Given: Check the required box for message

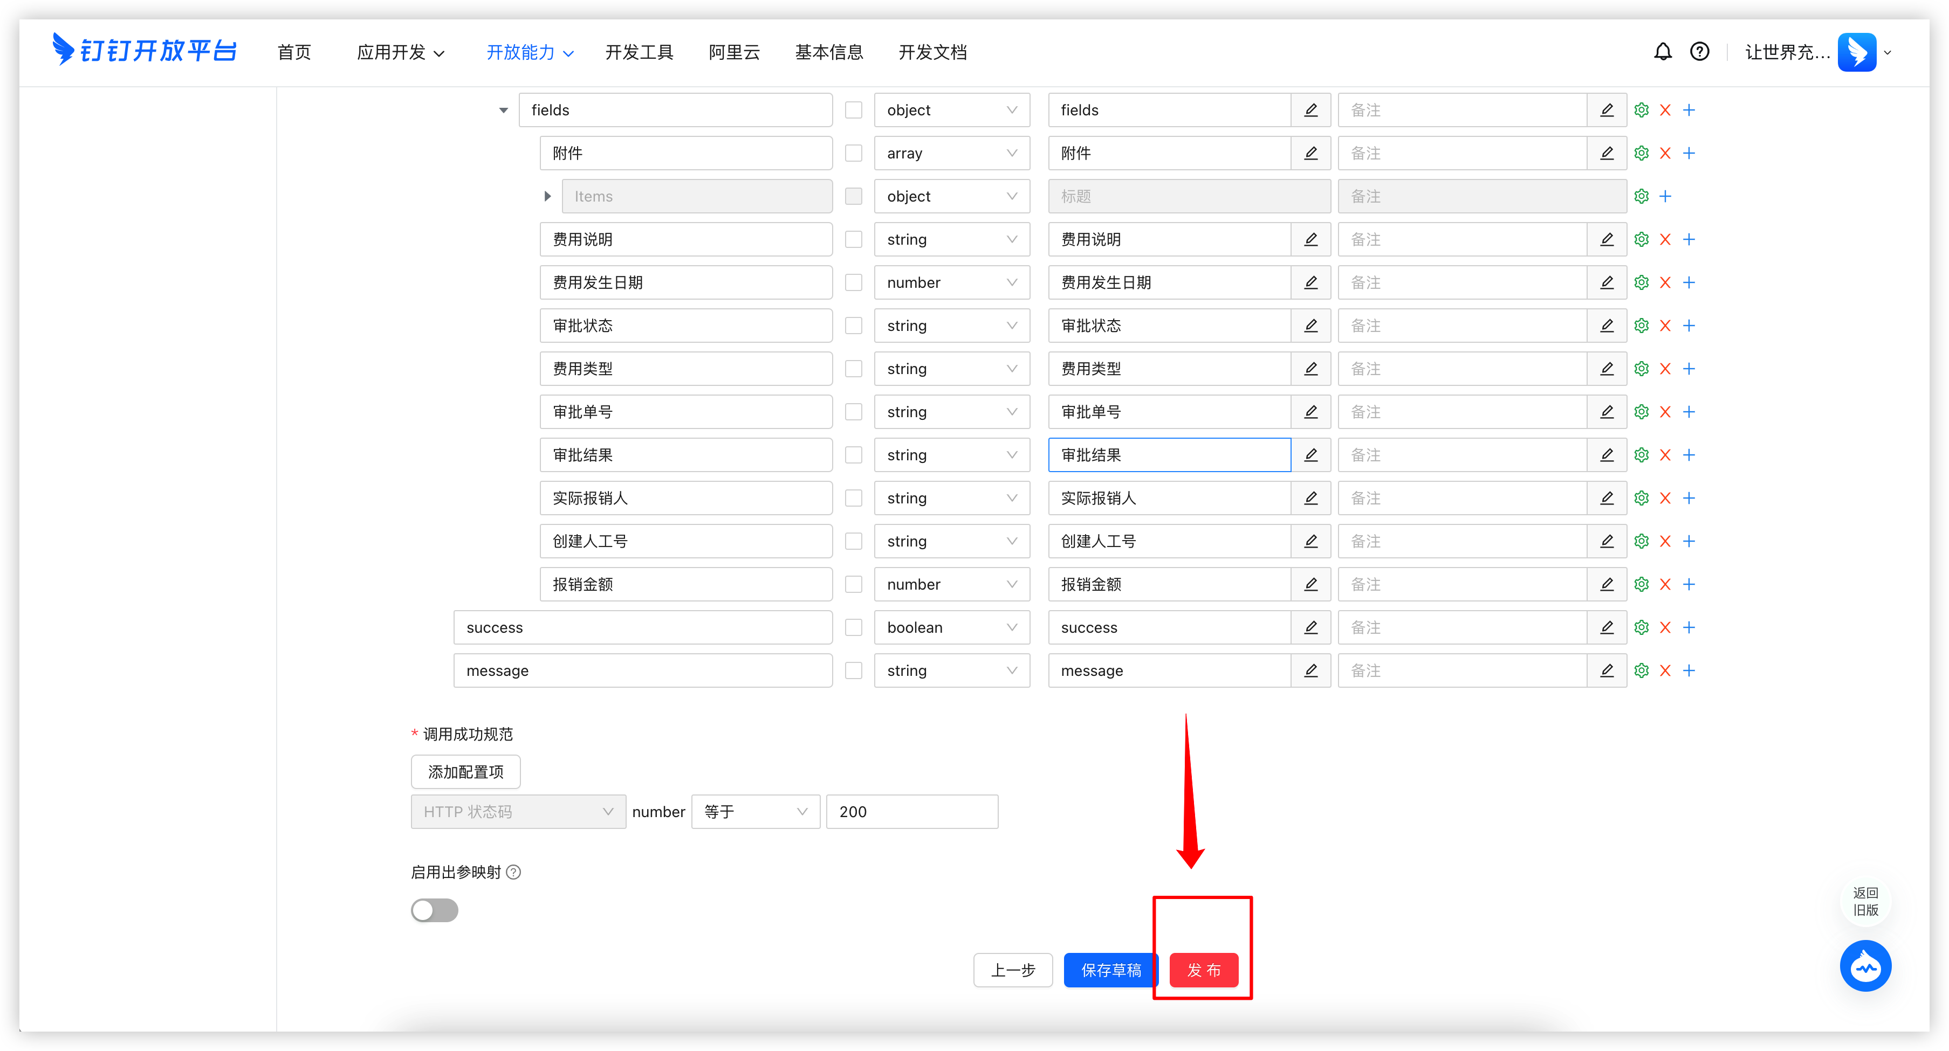Looking at the screenshot, I should tap(854, 670).
